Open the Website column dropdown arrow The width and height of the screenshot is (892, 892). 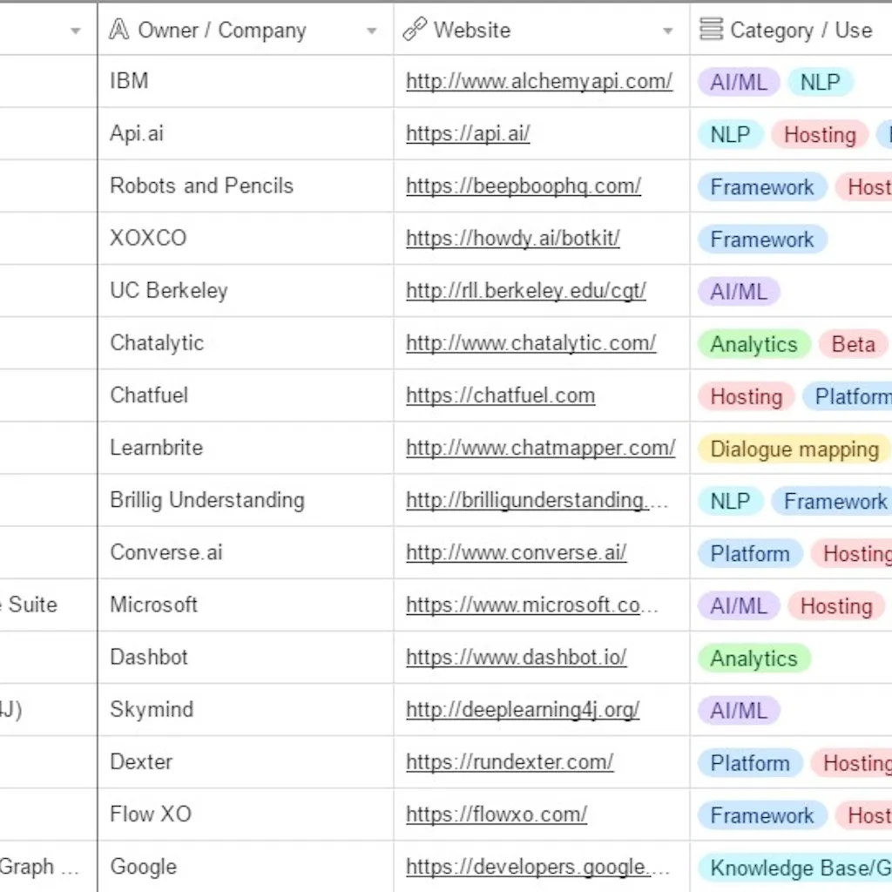click(x=669, y=30)
